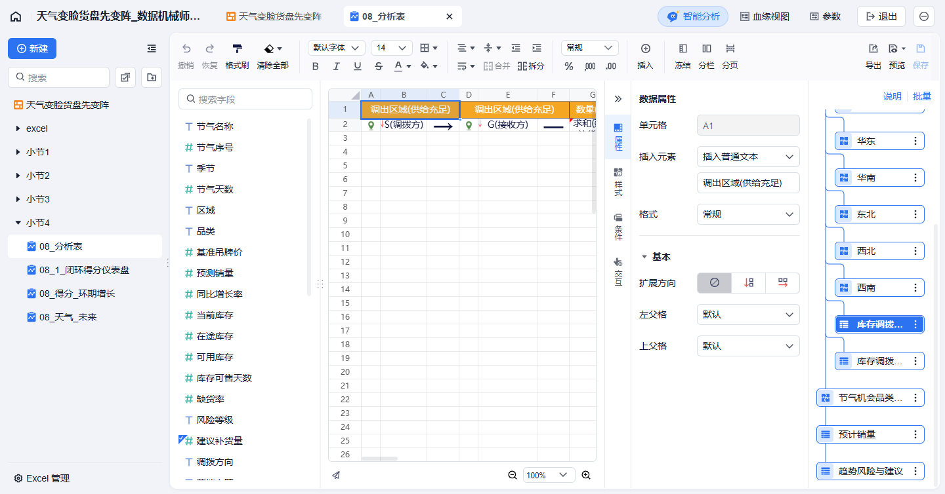The image size is (945, 494).
Task: Click the decimal places .00 button
Action: pyautogui.click(x=611, y=66)
